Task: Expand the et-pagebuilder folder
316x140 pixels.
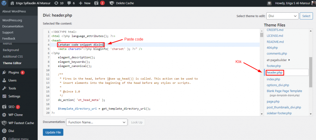Action: click(278, 60)
